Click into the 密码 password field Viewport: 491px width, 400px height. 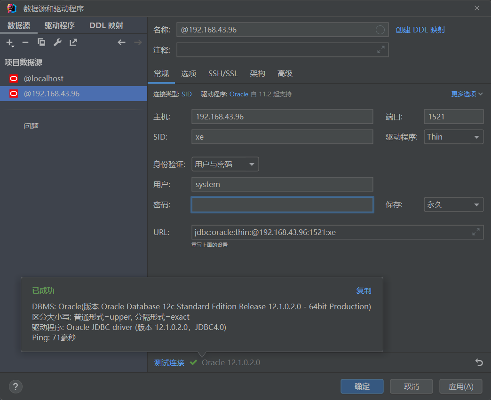coord(282,205)
